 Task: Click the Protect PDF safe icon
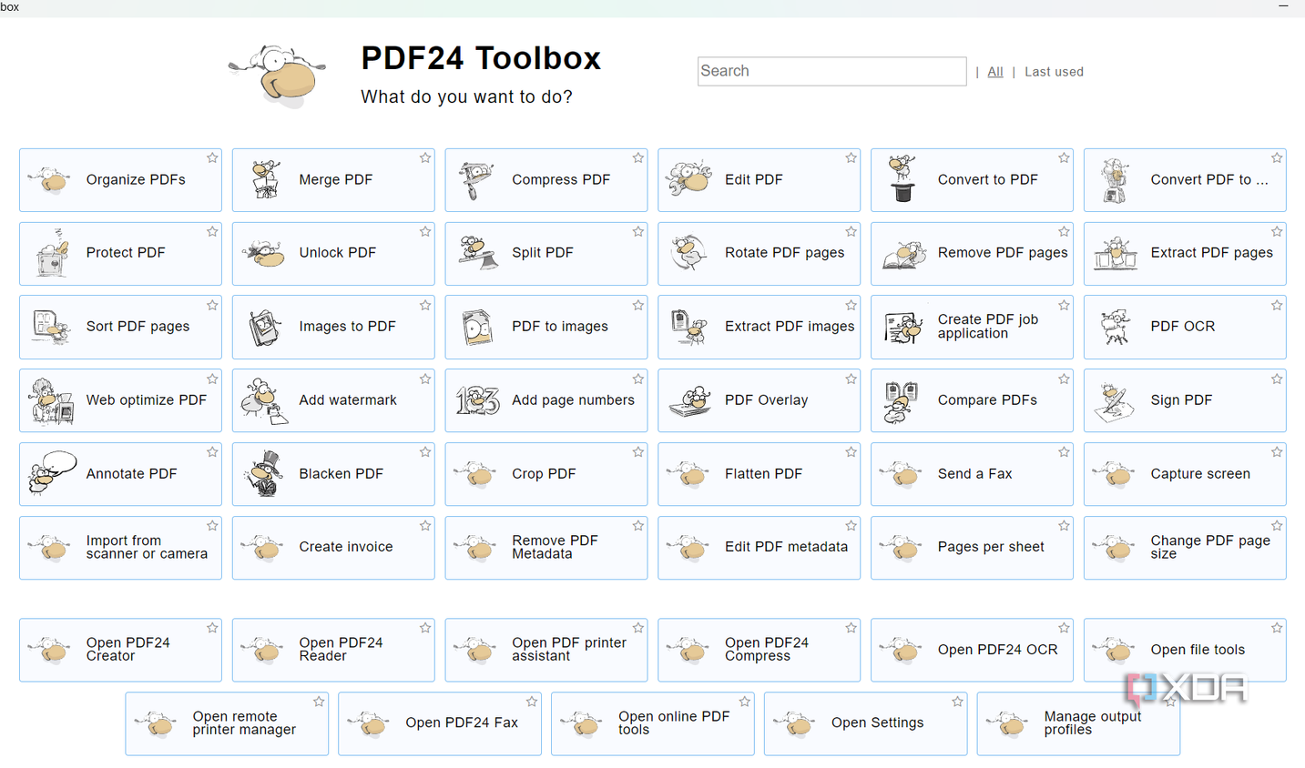(52, 253)
